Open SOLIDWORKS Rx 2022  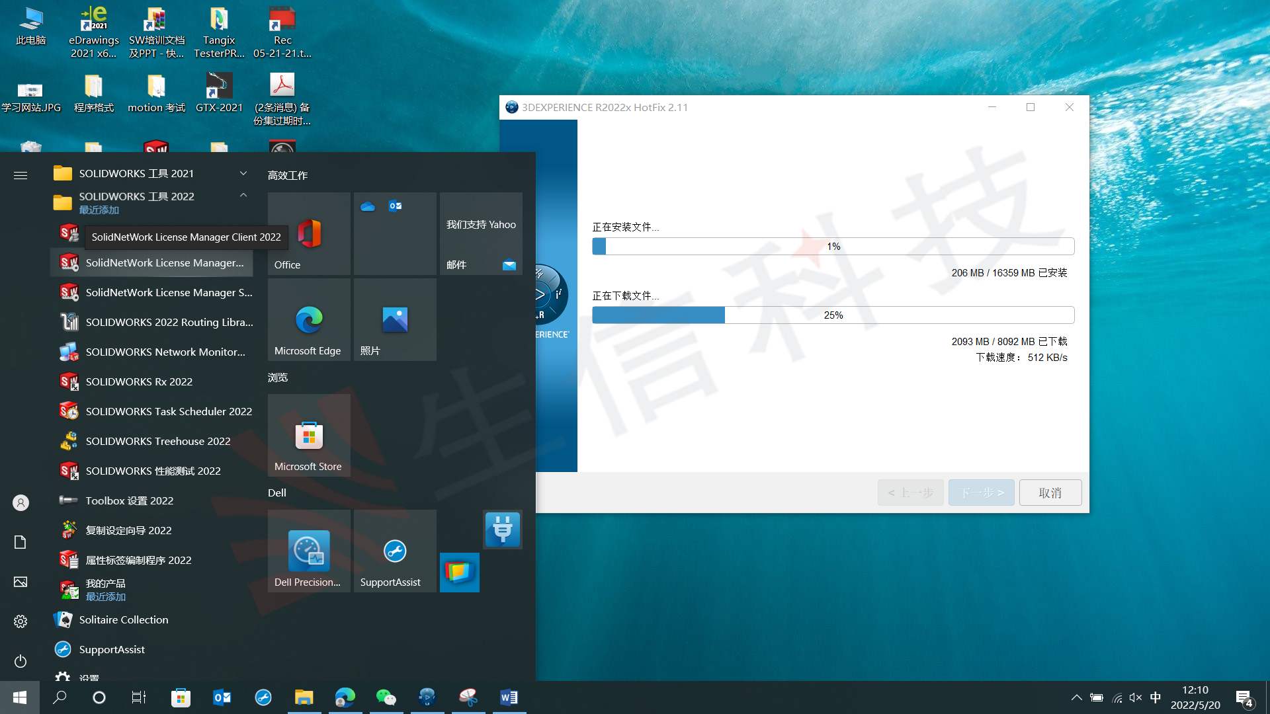tap(151, 381)
